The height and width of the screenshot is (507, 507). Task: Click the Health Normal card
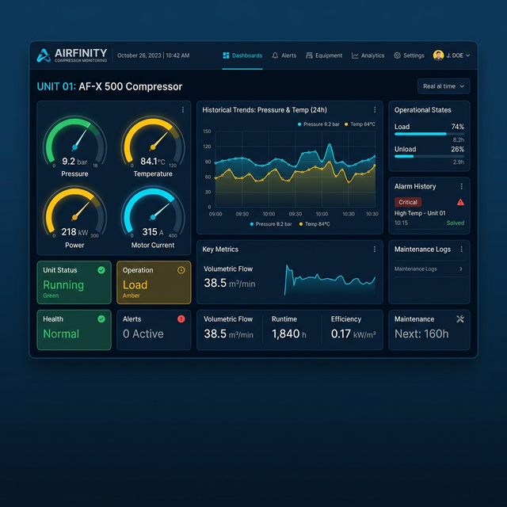tap(74, 330)
